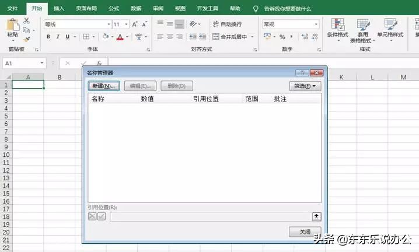The image size is (419, 252).
Task: Select middle align icon
Action: click(x=170, y=24)
